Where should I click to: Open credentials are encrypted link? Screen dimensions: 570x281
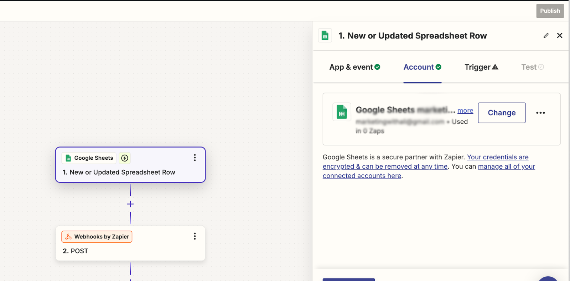pyautogui.click(x=426, y=162)
